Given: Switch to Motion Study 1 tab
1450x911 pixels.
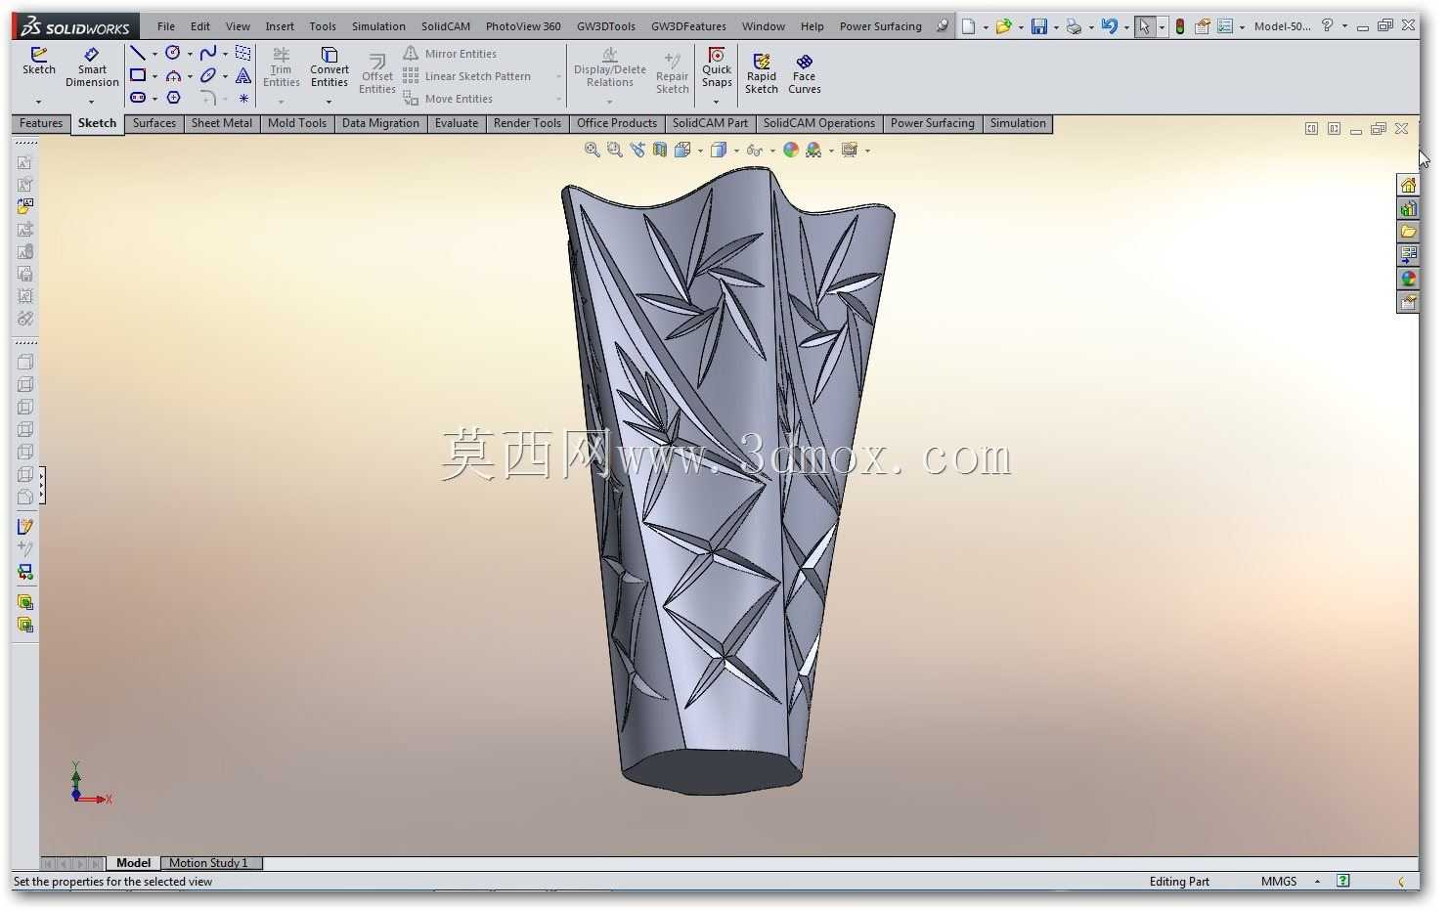Looking at the screenshot, I should click(209, 863).
